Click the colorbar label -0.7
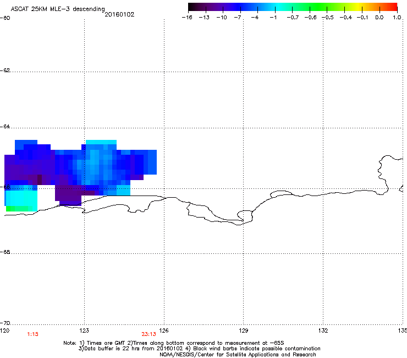This screenshot has width=407, height=358. pos(293,18)
